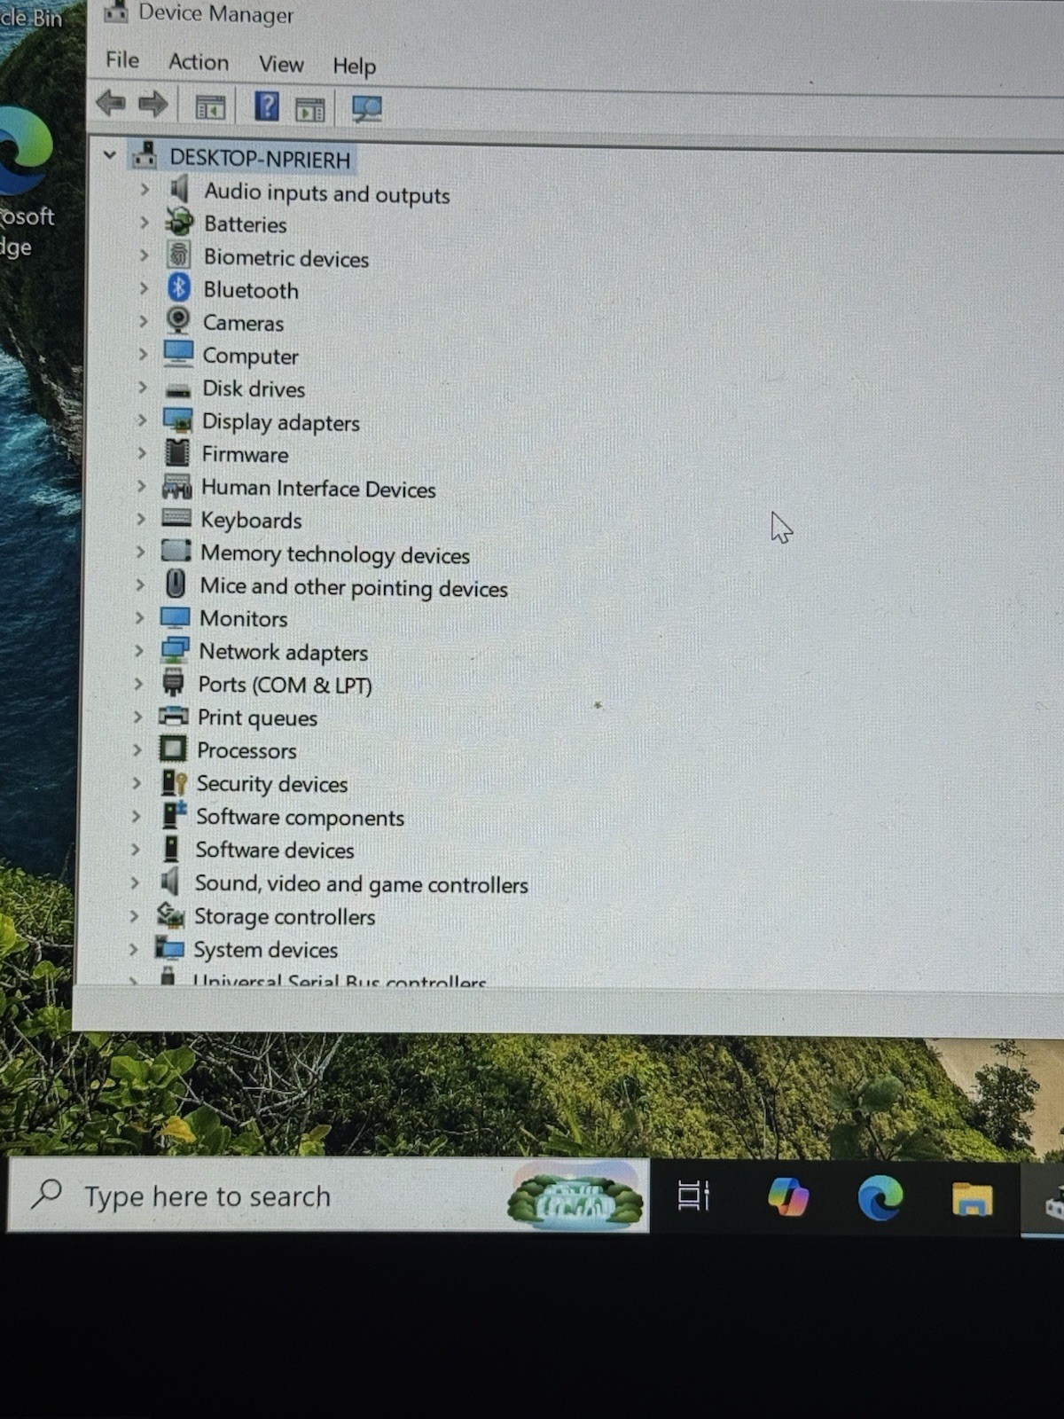Click the Back arrow in Device Manager toolbar
Image resolution: width=1064 pixels, height=1419 pixels.
click(111, 104)
